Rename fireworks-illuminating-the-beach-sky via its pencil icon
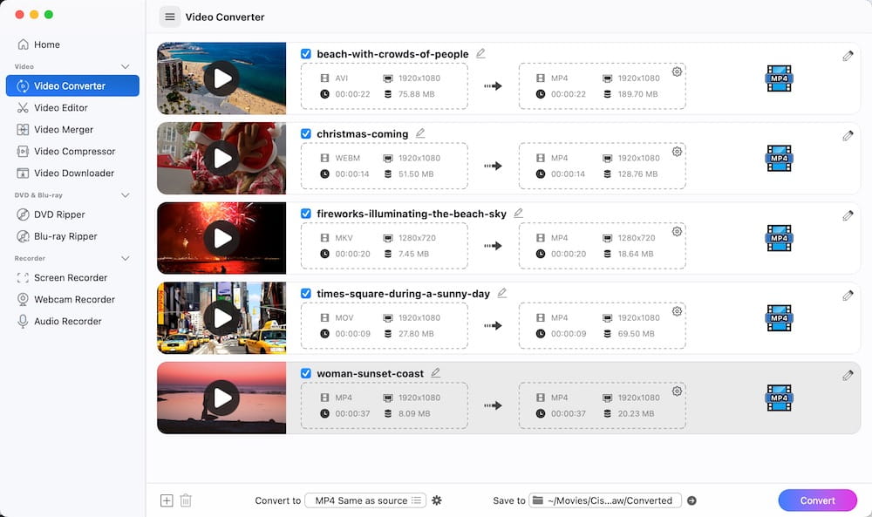 (518, 213)
